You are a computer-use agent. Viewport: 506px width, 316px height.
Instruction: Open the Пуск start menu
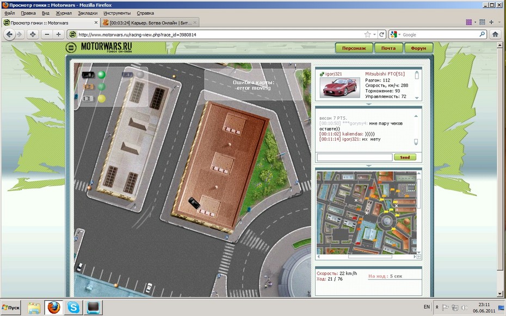pos(11,308)
